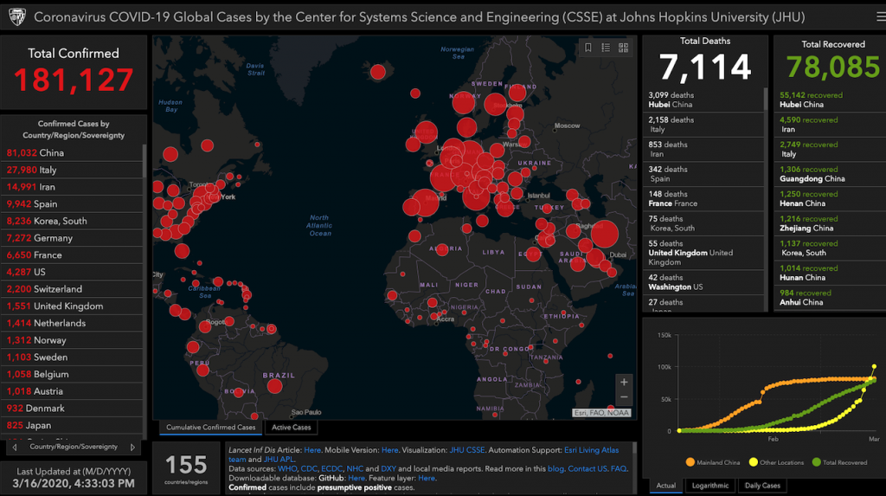Viewport: 886px width, 496px height.
Task: Select Belgium in confirmed cases list
Action: coord(72,374)
